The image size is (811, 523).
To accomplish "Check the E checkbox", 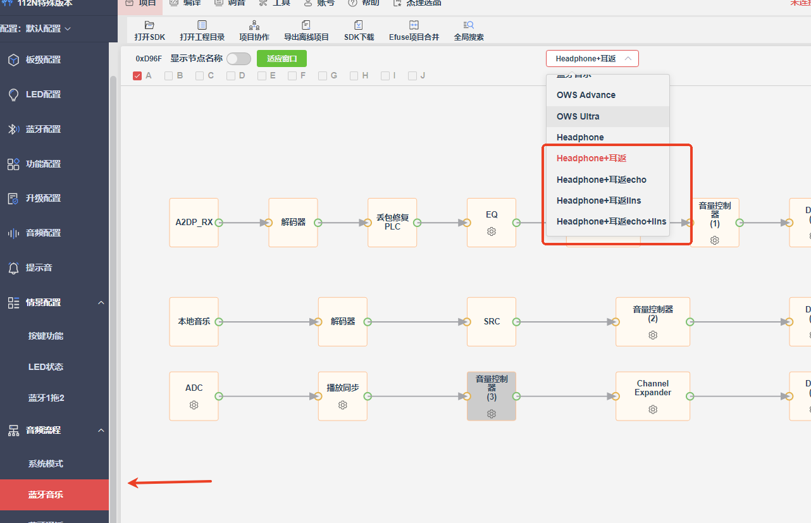I will coord(261,76).
